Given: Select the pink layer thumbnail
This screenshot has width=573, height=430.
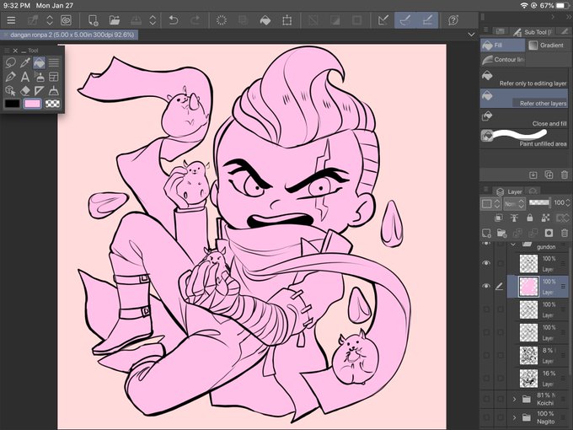Looking at the screenshot, I should tap(528, 287).
